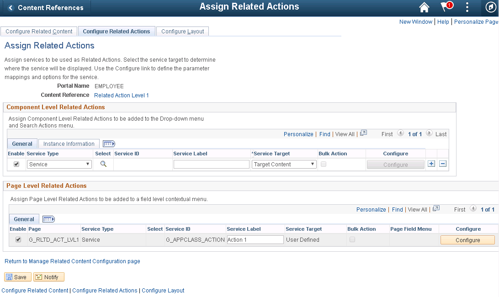Open the Service Type dropdown
This screenshot has height=297, width=499.
coord(59,164)
